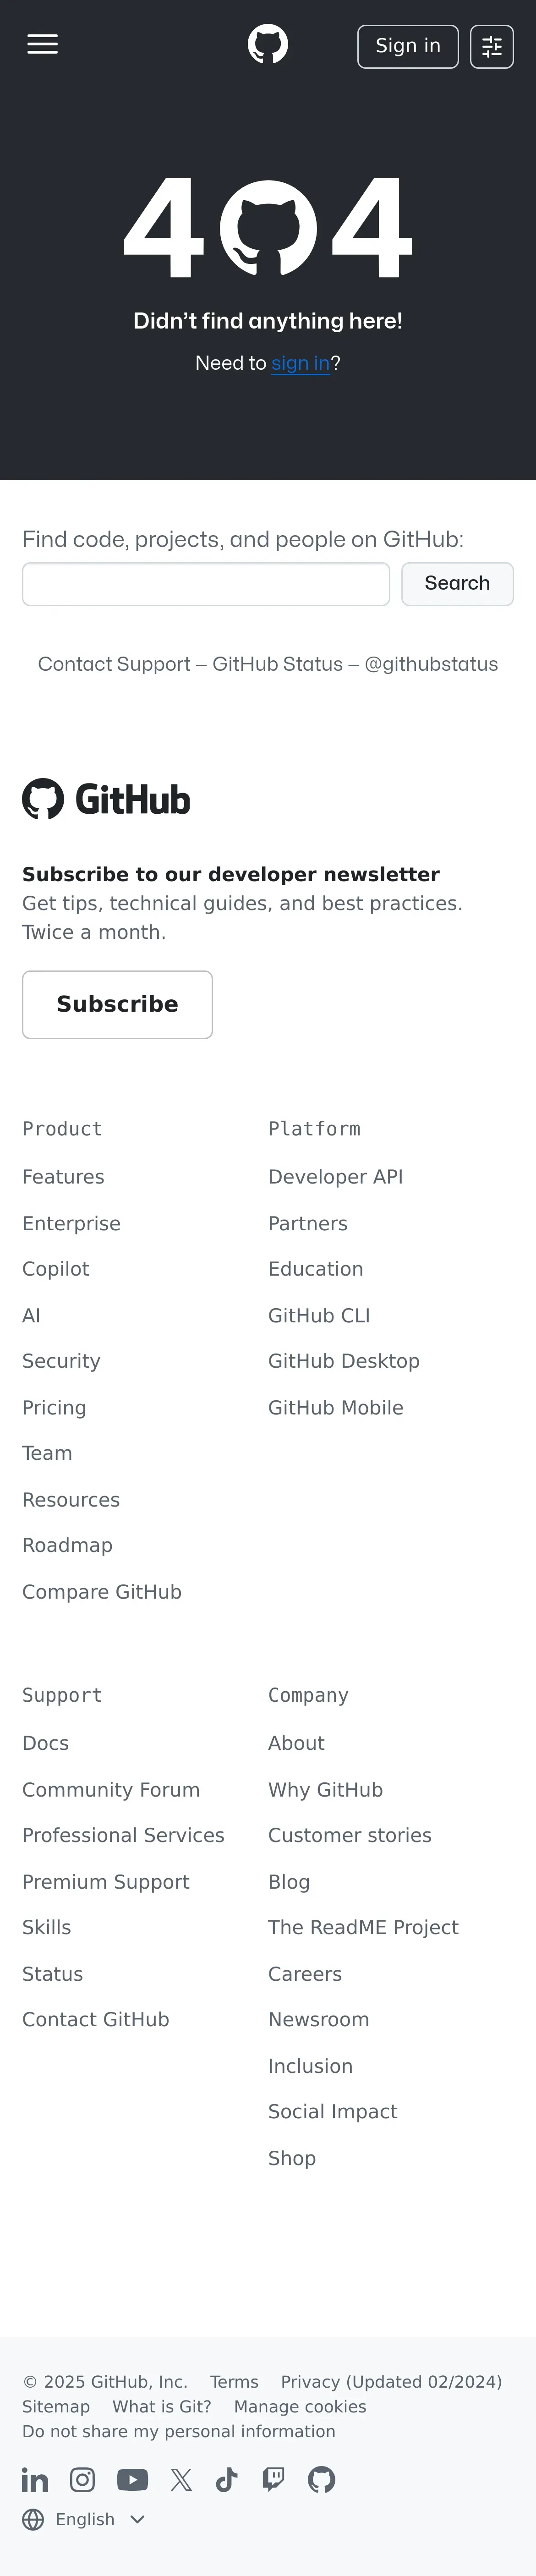Click the GitHub logo in the header

(x=268, y=45)
